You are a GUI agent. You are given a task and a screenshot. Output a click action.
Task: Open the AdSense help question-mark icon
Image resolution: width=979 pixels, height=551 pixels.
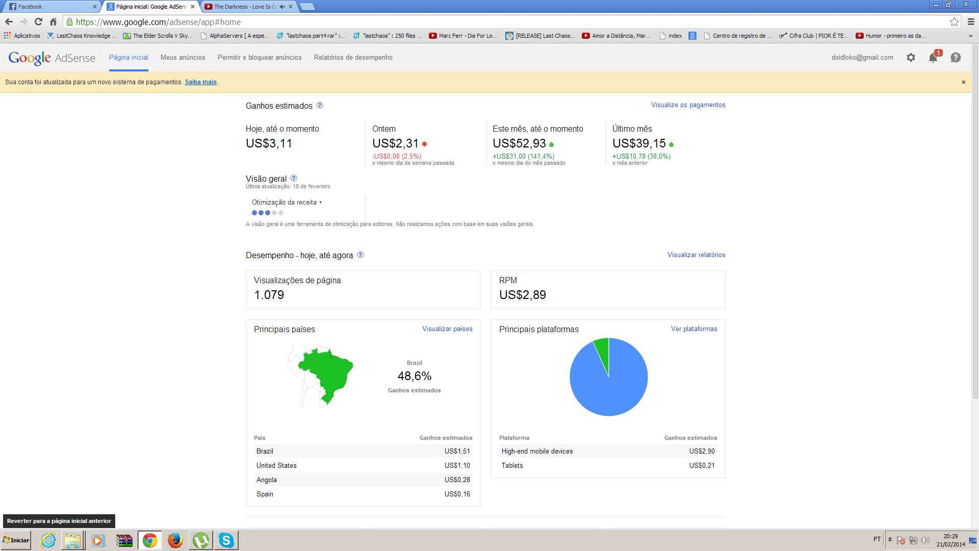pyautogui.click(x=956, y=58)
